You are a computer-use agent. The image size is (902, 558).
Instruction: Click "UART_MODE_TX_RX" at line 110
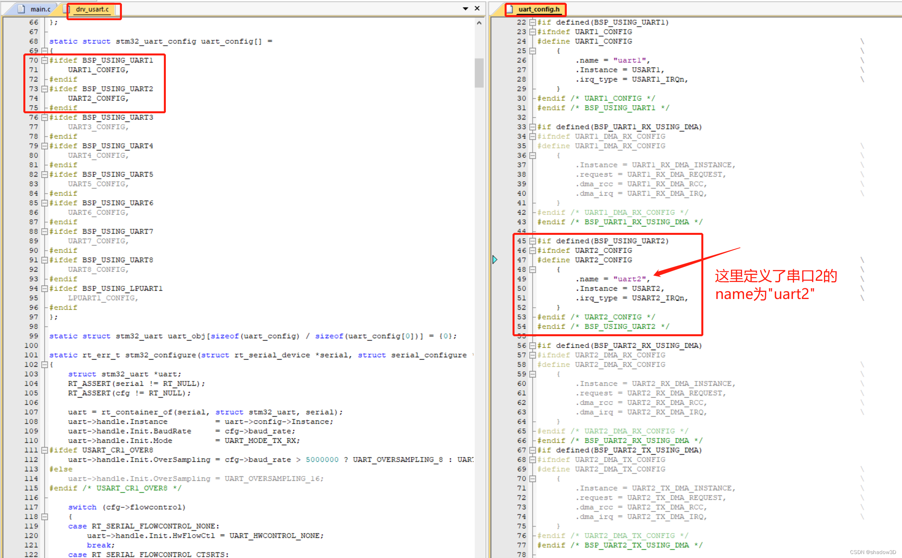tap(260, 440)
